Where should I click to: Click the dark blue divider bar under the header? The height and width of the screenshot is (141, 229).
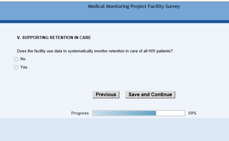coord(114,22)
